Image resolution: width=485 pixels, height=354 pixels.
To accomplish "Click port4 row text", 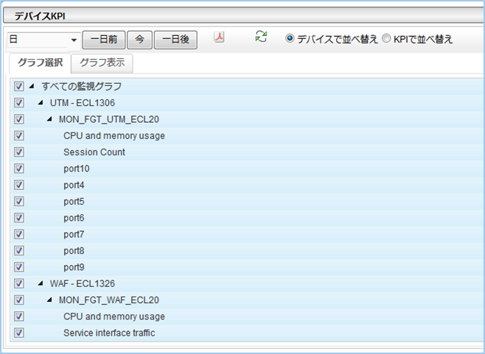I will pyautogui.click(x=74, y=185).
